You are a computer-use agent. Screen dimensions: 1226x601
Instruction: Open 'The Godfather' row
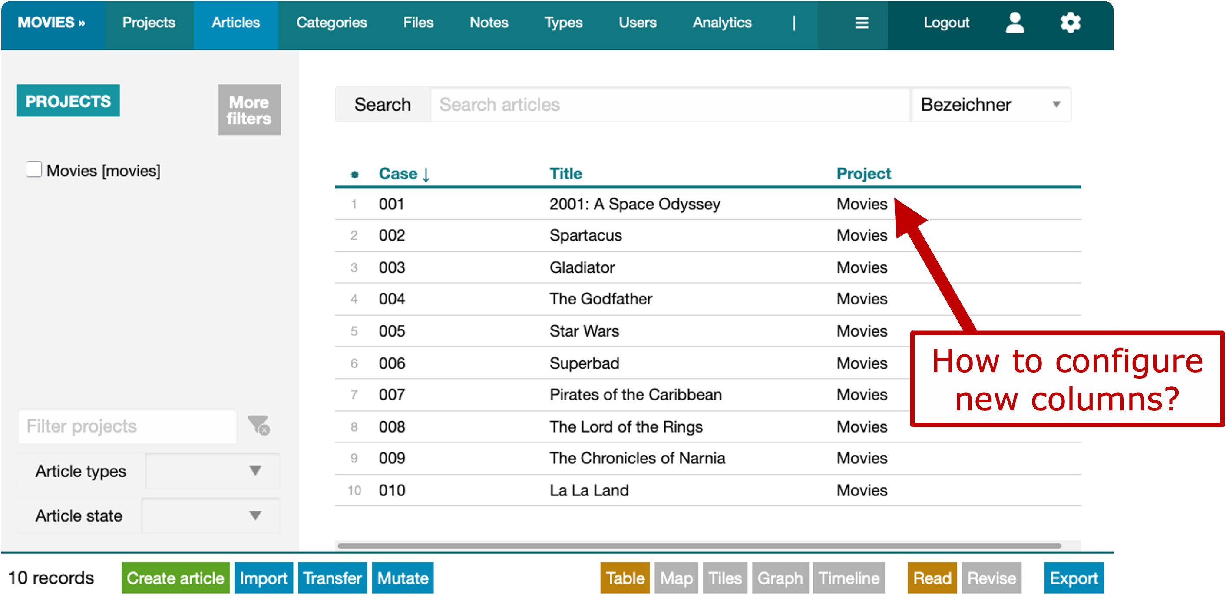click(708, 298)
